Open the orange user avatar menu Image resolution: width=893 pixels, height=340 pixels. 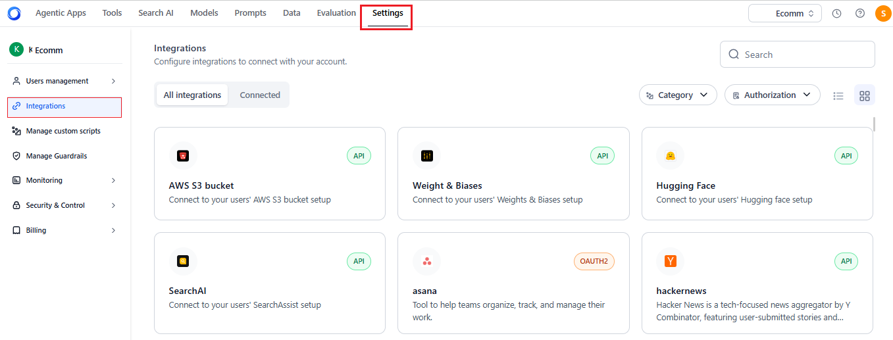pos(883,13)
